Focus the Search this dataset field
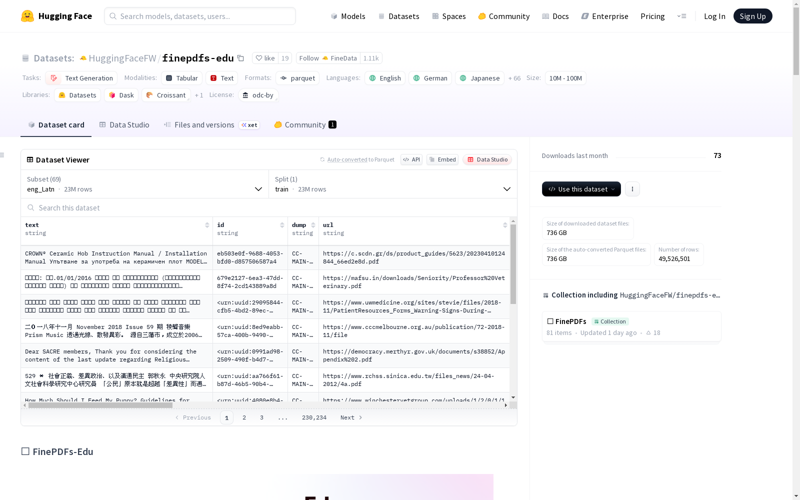Screen dimensions: 800x500 click(269, 207)
